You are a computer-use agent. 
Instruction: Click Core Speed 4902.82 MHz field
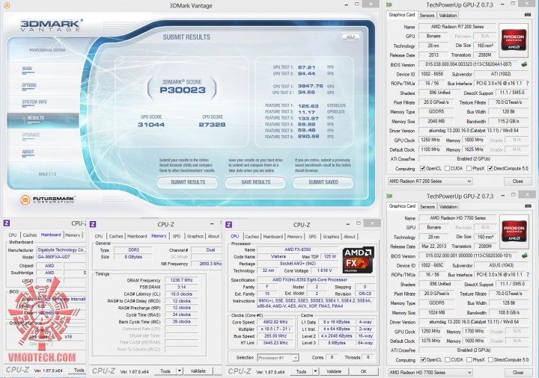pos(275,322)
